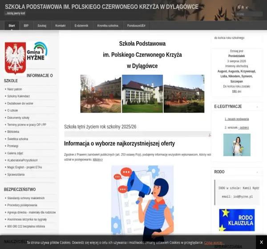Close the cookies notice with X
The image size is (267, 249).
[261, 242]
